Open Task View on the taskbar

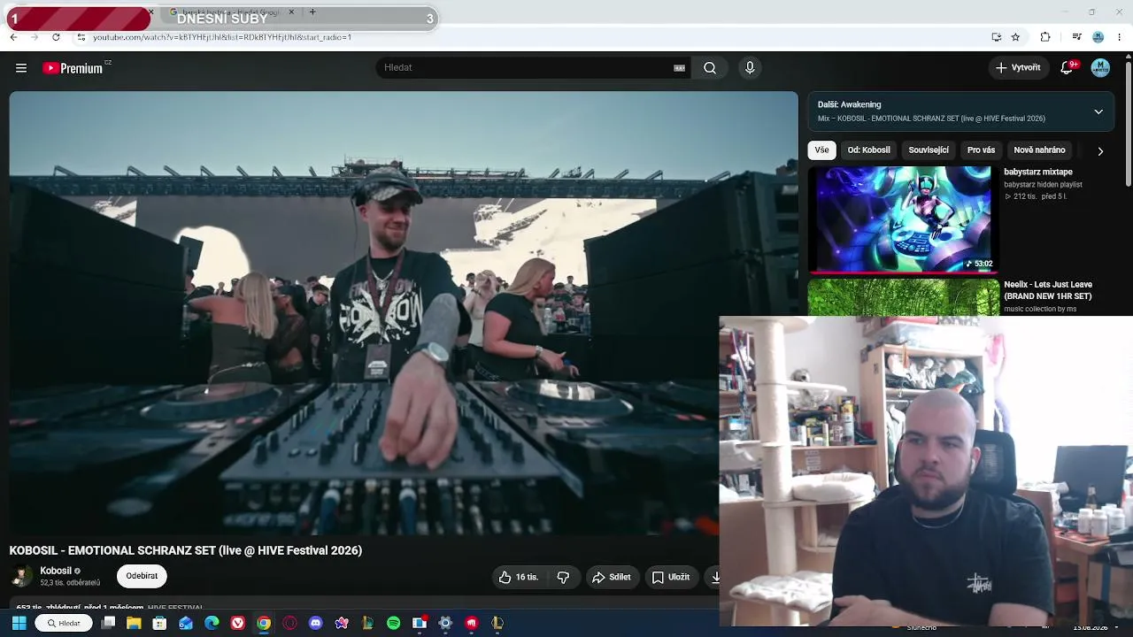(108, 624)
